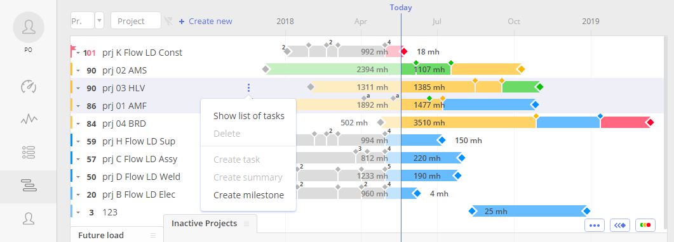This screenshot has width=674, height=242.
Task: Click the Pr. priority field
Action: (x=83, y=20)
